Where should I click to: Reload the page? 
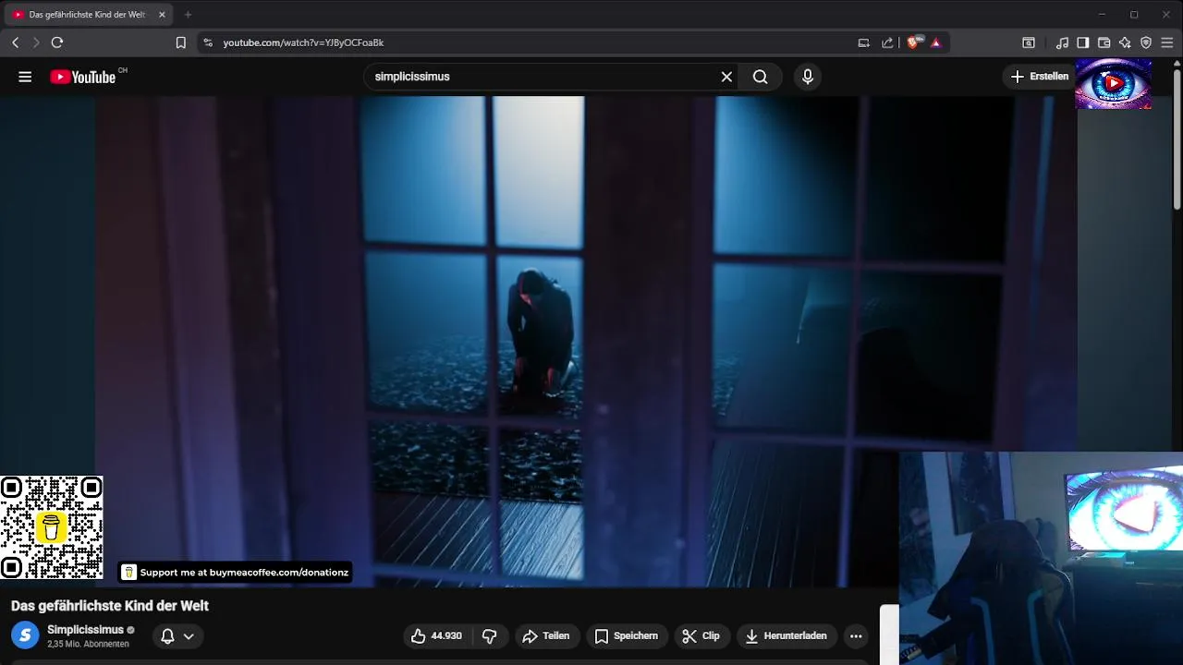57,42
